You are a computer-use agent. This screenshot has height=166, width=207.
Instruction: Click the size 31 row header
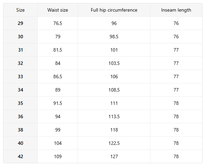click(x=21, y=50)
